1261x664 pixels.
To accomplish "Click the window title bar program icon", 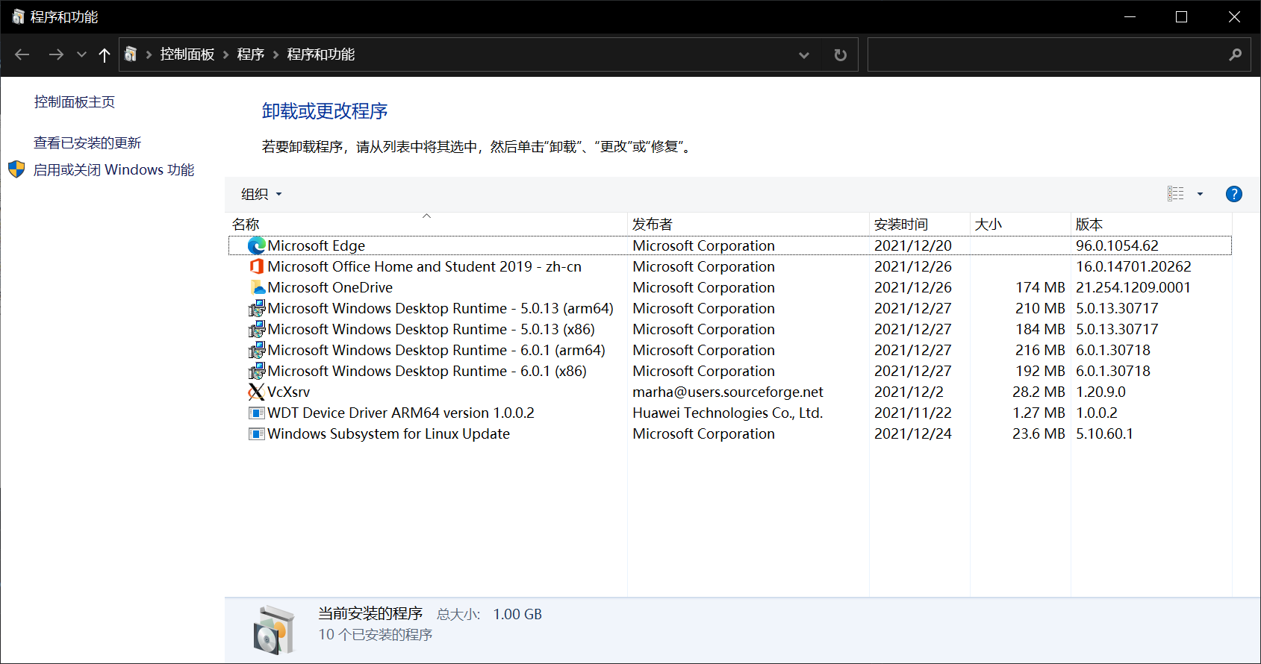I will tap(19, 16).
